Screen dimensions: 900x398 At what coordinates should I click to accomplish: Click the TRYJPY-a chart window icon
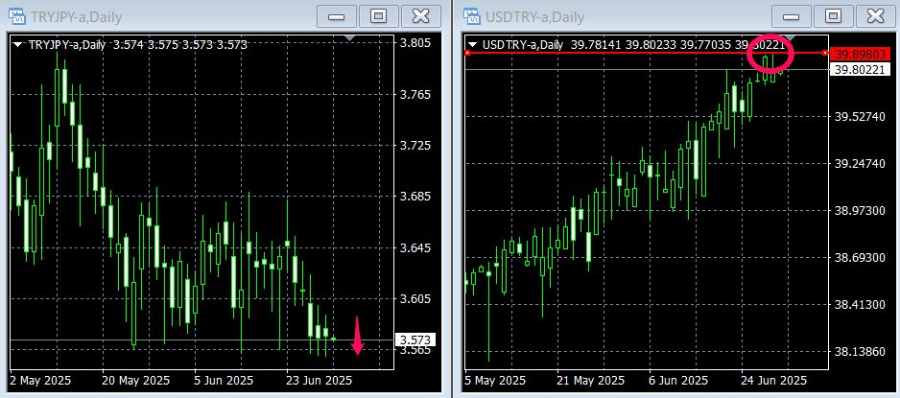(16, 16)
